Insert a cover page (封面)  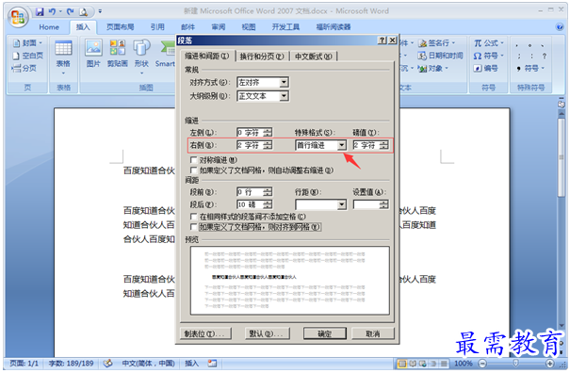27,43
